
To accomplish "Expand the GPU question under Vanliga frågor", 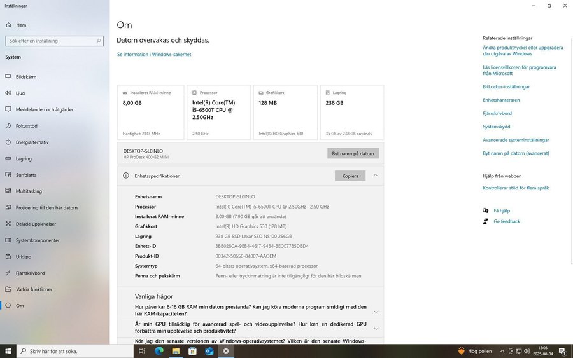I will point(376,329).
